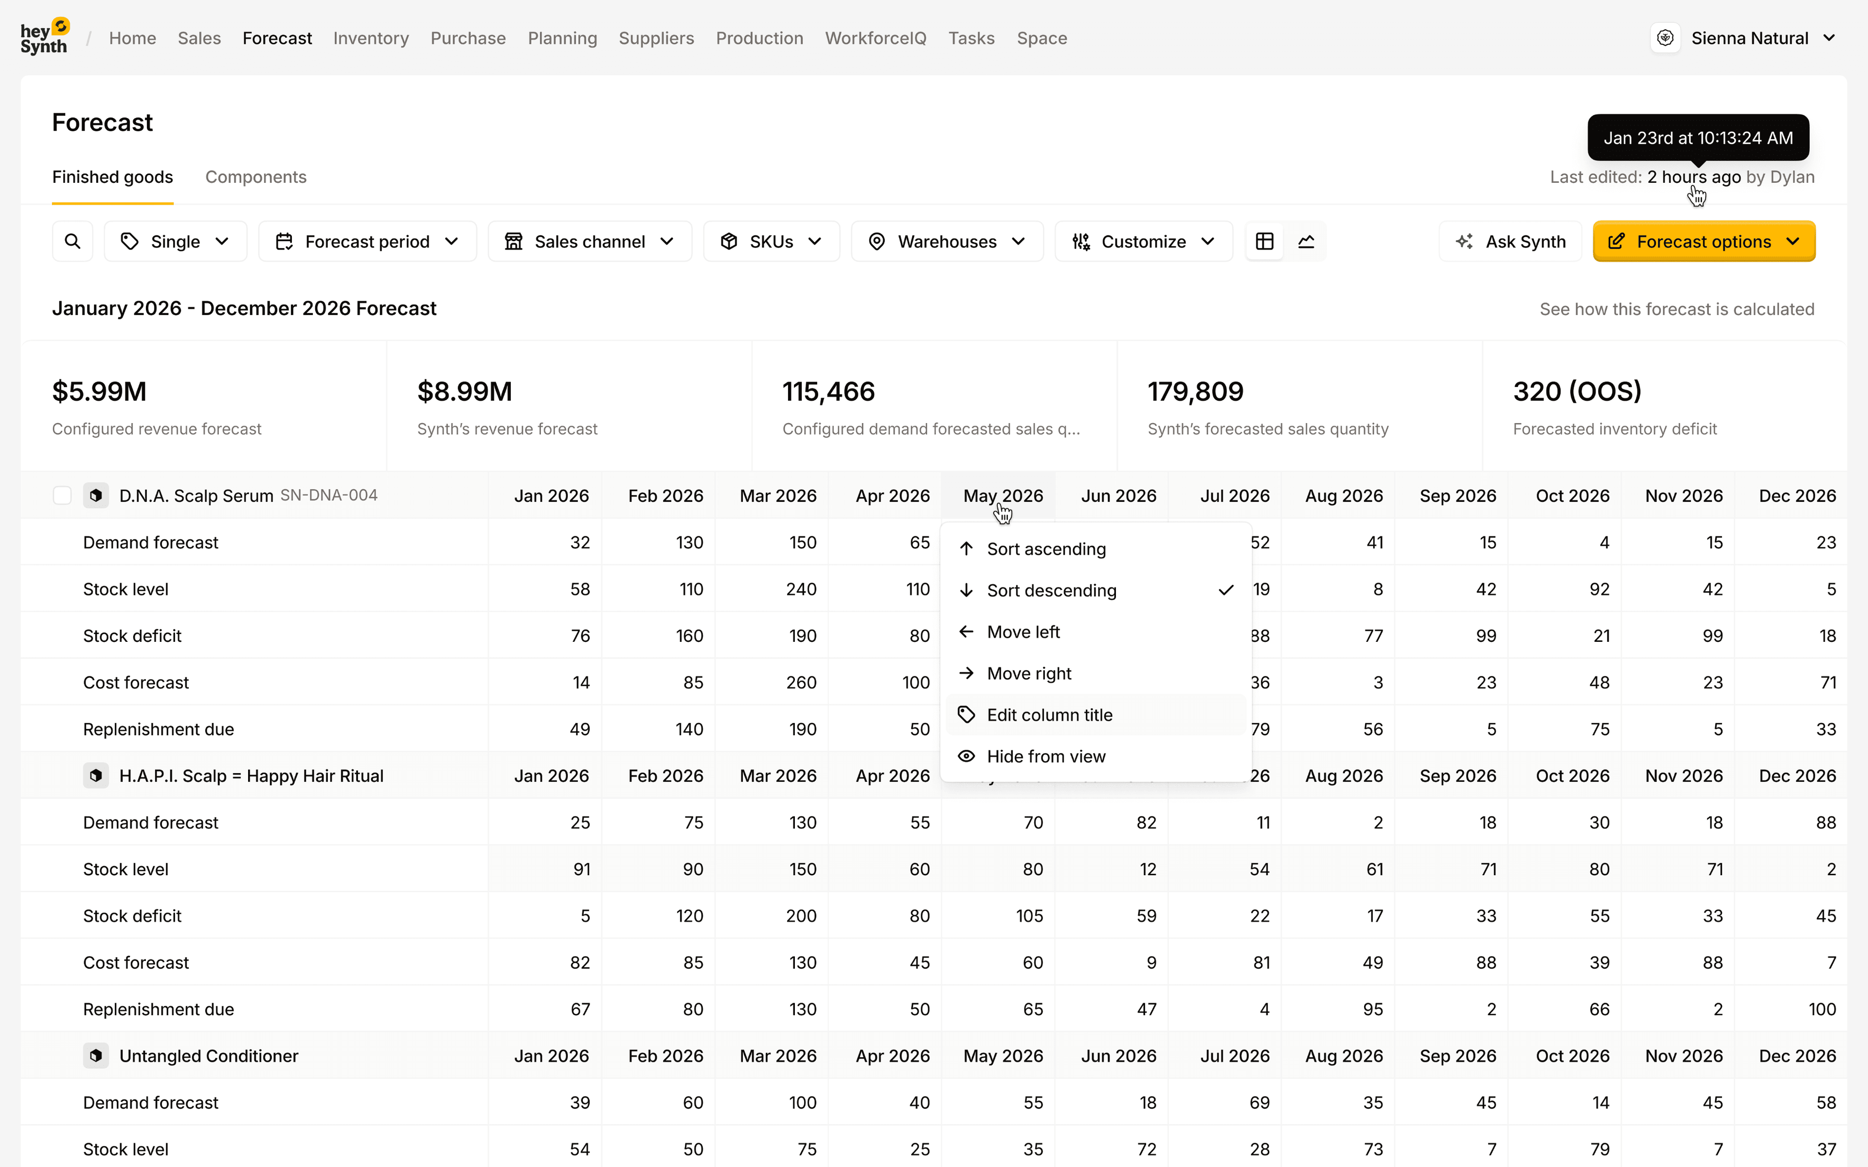
Task: Select Hide from view menu option
Action: point(1046,757)
